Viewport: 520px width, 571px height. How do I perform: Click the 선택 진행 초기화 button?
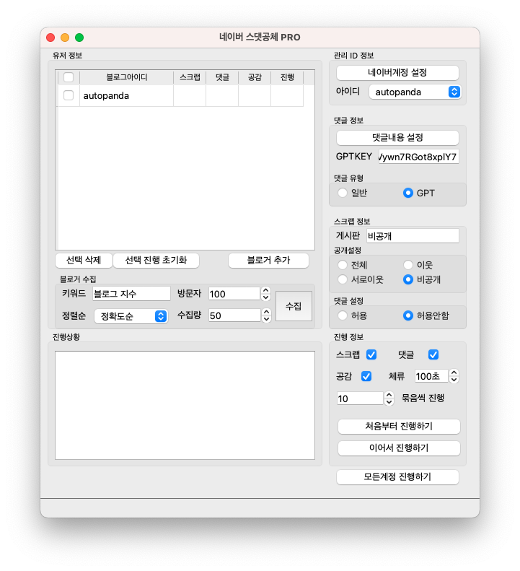pos(156,260)
